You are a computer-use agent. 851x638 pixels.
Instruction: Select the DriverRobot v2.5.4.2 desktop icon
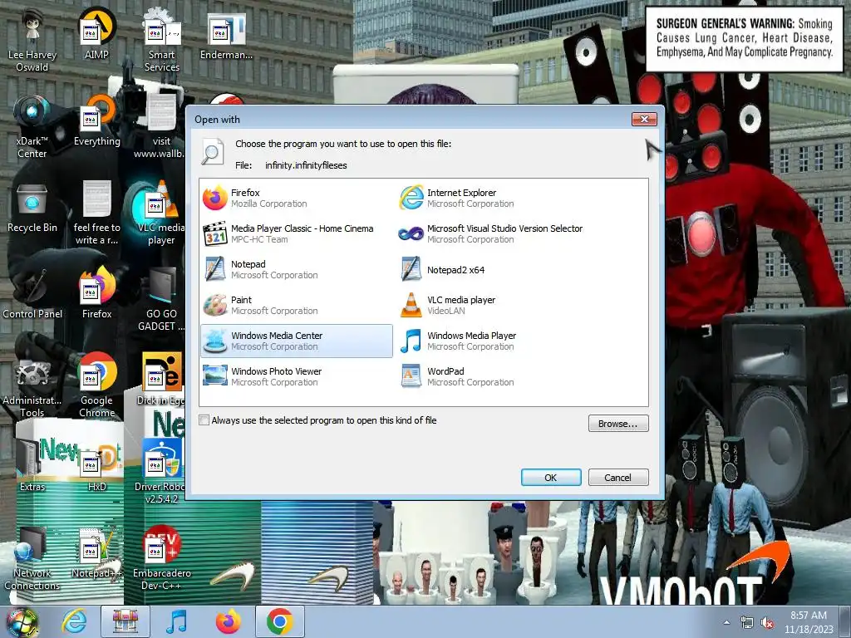pos(161,472)
